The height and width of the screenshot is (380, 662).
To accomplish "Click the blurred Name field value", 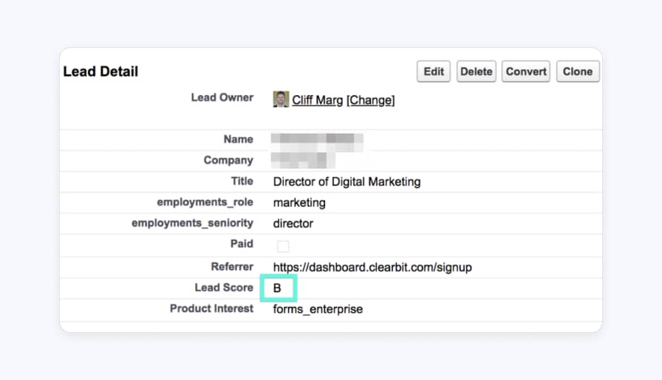I will (318, 139).
